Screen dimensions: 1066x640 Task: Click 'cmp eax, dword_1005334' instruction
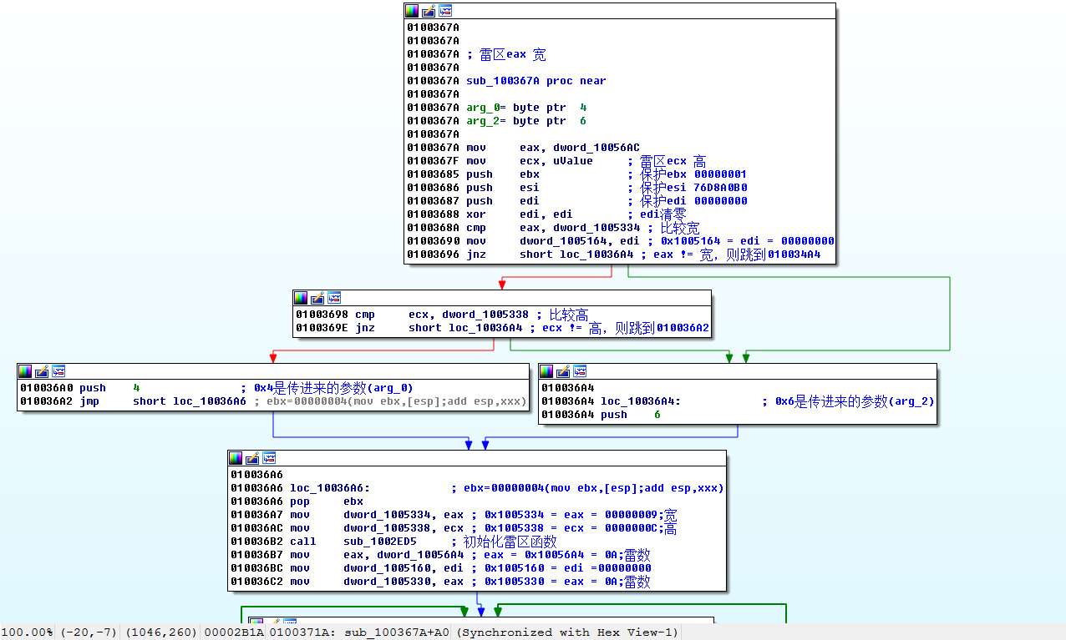553,228
